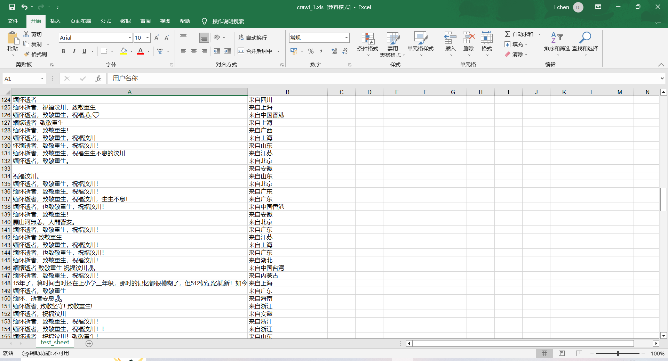Open Find and Select (查找和选择)

585,44
